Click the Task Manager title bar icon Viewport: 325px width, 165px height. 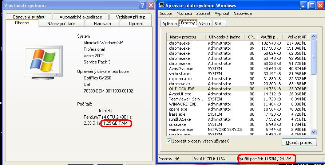click(x=162, y=5)
